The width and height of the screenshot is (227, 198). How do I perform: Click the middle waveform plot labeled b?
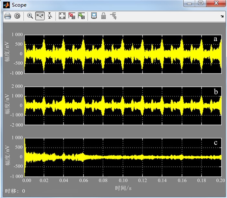(123, 105)
